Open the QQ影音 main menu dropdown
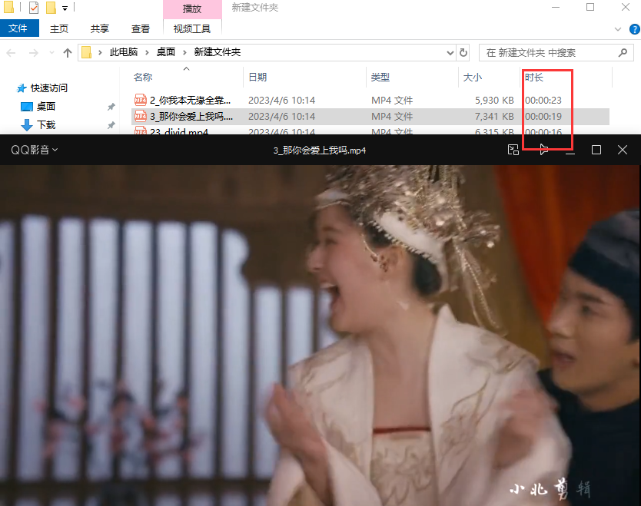This screenshot has width=641, height=506. (35, 150)
